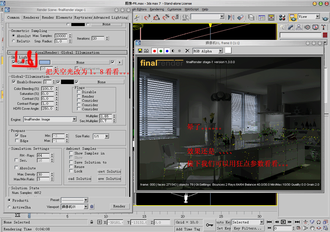
Task: Switch to Utilities hammer panel tab
Action: [324, 27]
